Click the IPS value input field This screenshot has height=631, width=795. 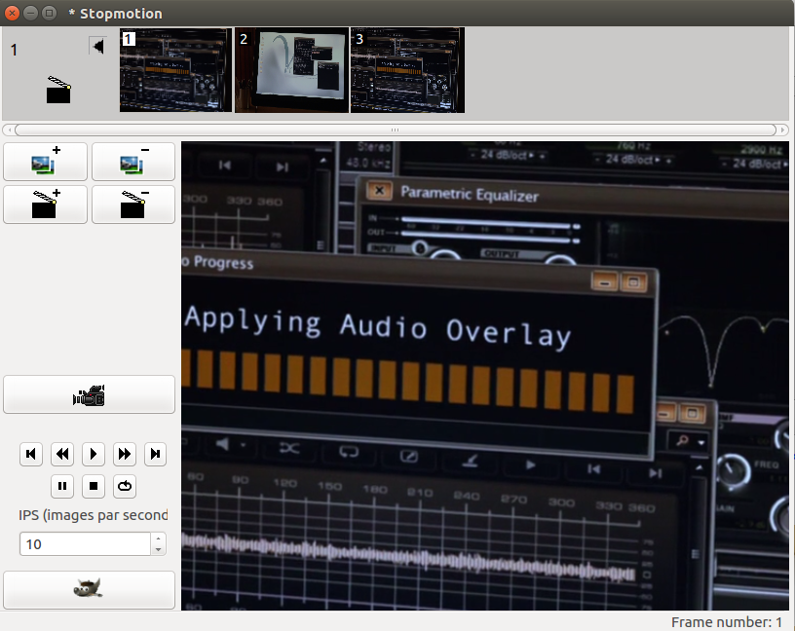(85, 543)
